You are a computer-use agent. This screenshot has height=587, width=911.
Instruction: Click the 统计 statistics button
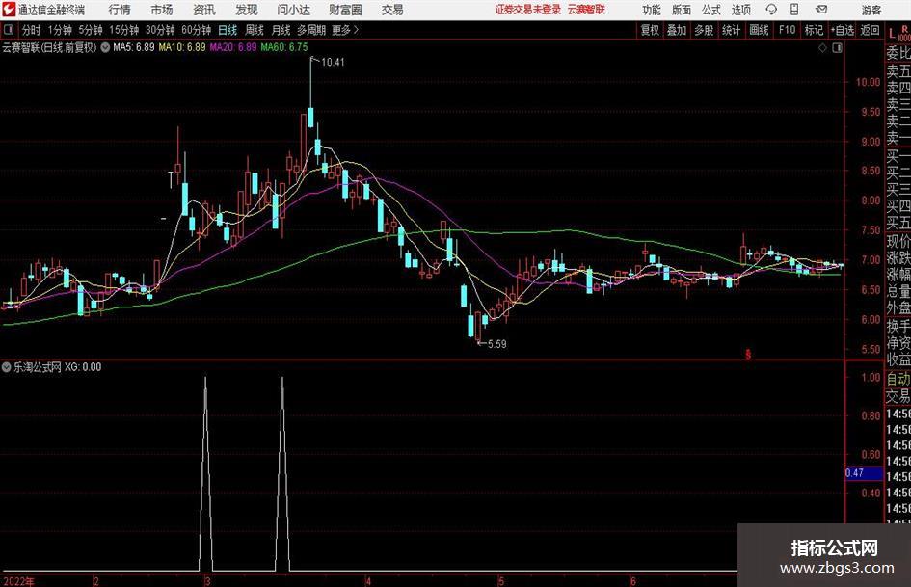(731, 30)
